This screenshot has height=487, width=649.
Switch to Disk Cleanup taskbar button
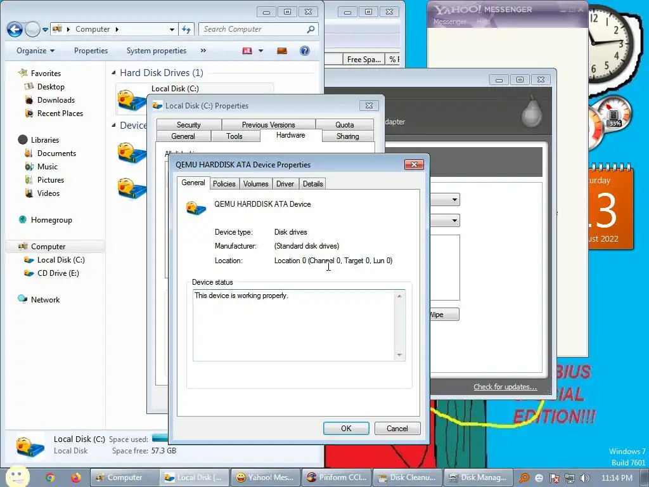pyautogui.click(x=408, y=477)
